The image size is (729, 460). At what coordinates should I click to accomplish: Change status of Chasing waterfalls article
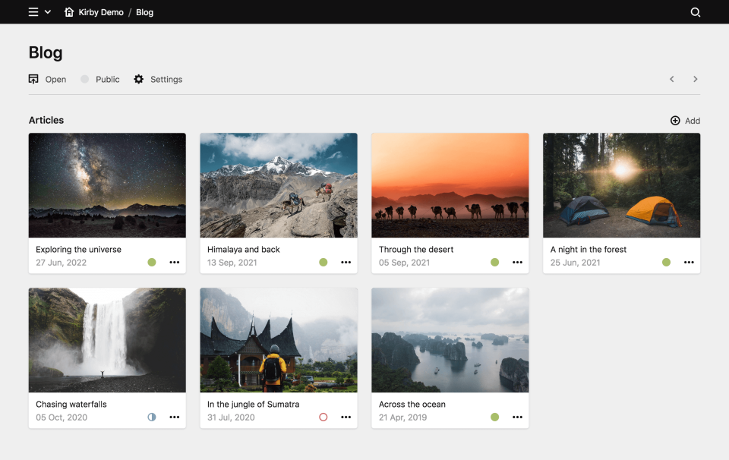(152, 417)
